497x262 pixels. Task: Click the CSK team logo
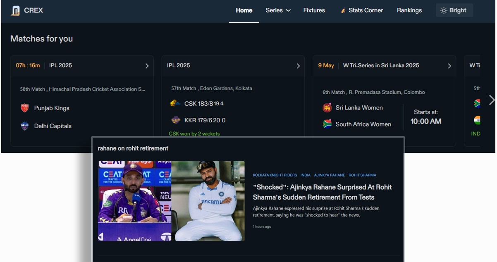pyautogui.click(x=175, y=103)
